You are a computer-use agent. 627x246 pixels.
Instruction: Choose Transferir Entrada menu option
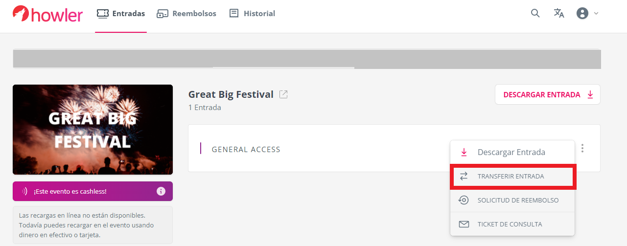[512, 176]
